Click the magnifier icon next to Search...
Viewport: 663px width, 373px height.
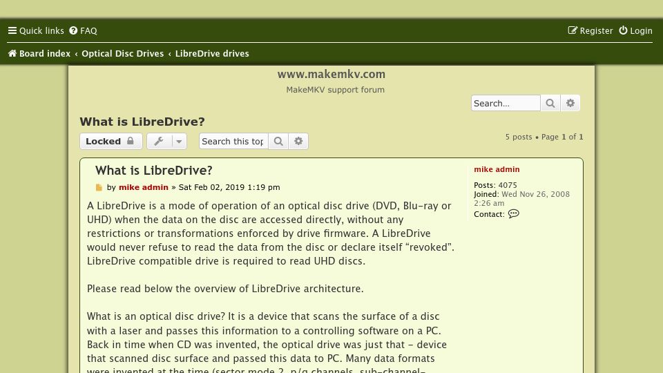pyautogui.click(x=550, y=103)
